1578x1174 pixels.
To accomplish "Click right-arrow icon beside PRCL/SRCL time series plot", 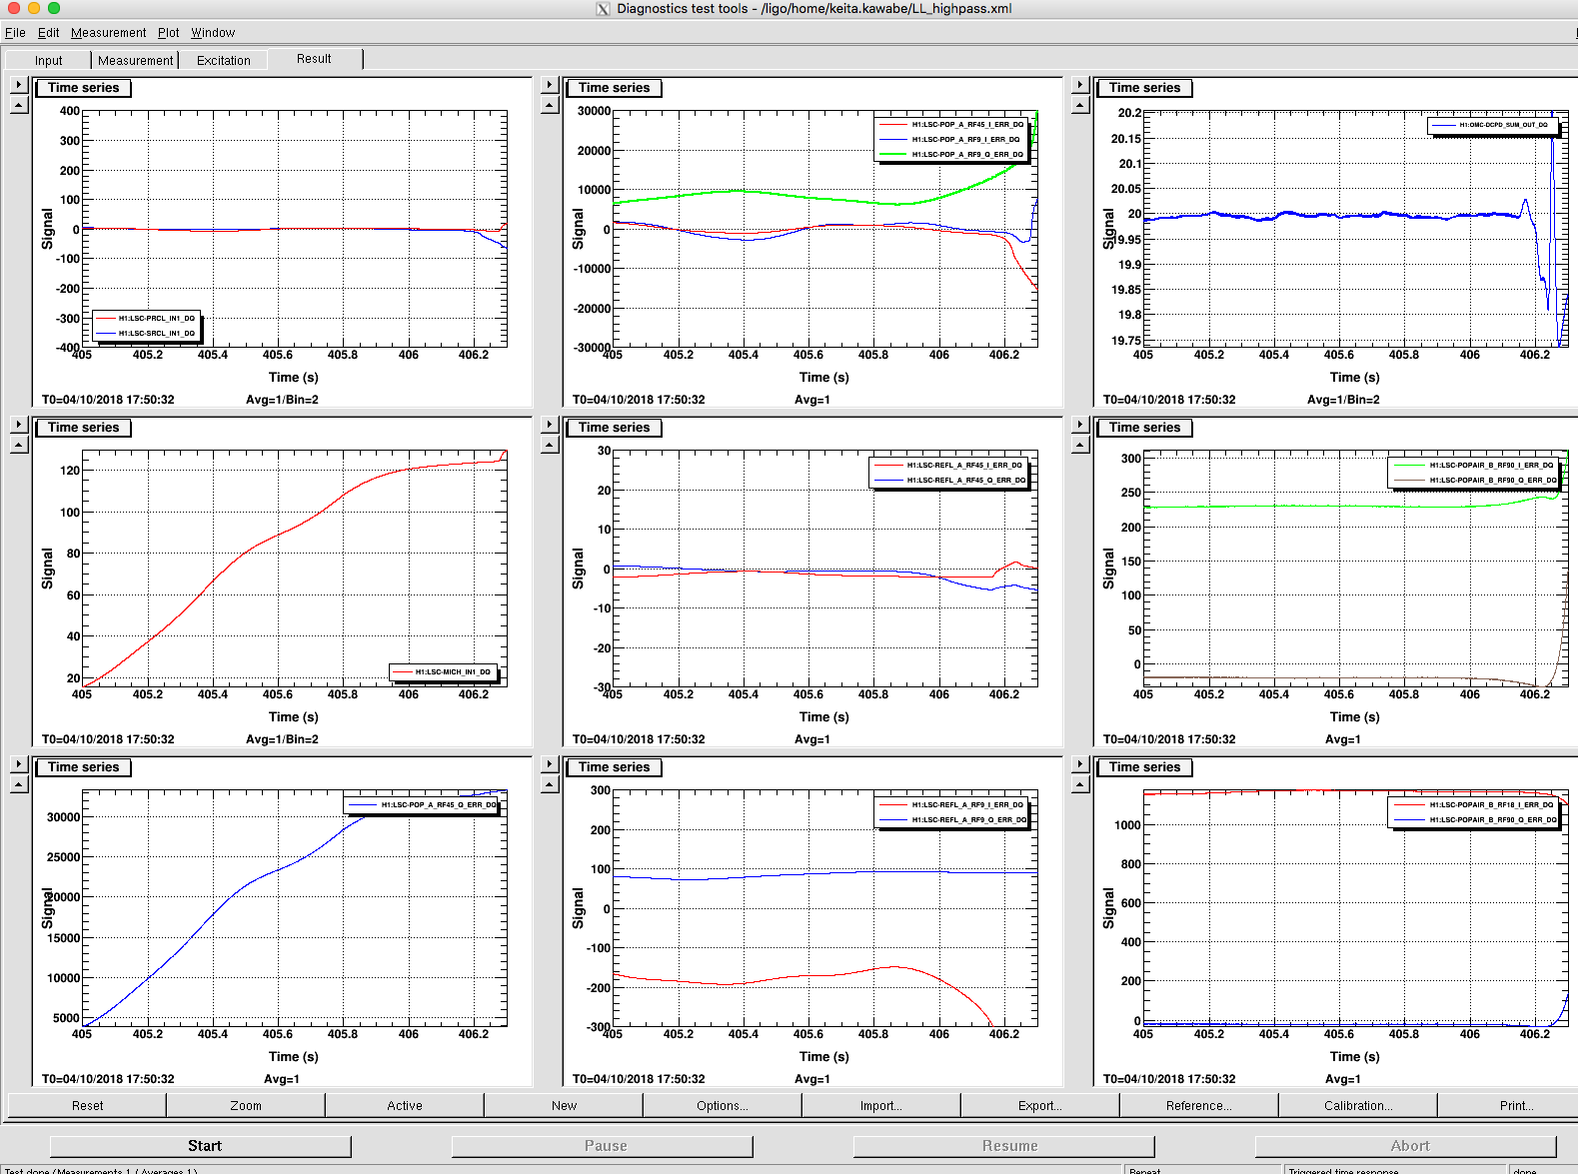I will coord(19,85).
